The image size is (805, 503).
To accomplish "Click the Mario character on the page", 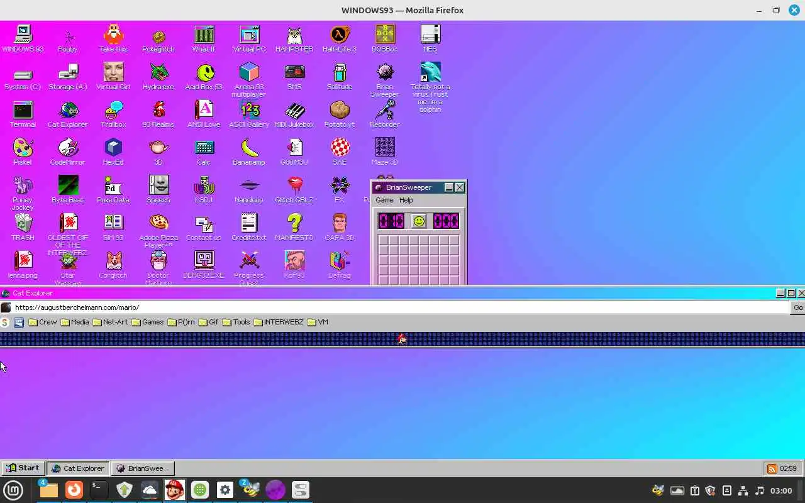I will tap(402, 340).
